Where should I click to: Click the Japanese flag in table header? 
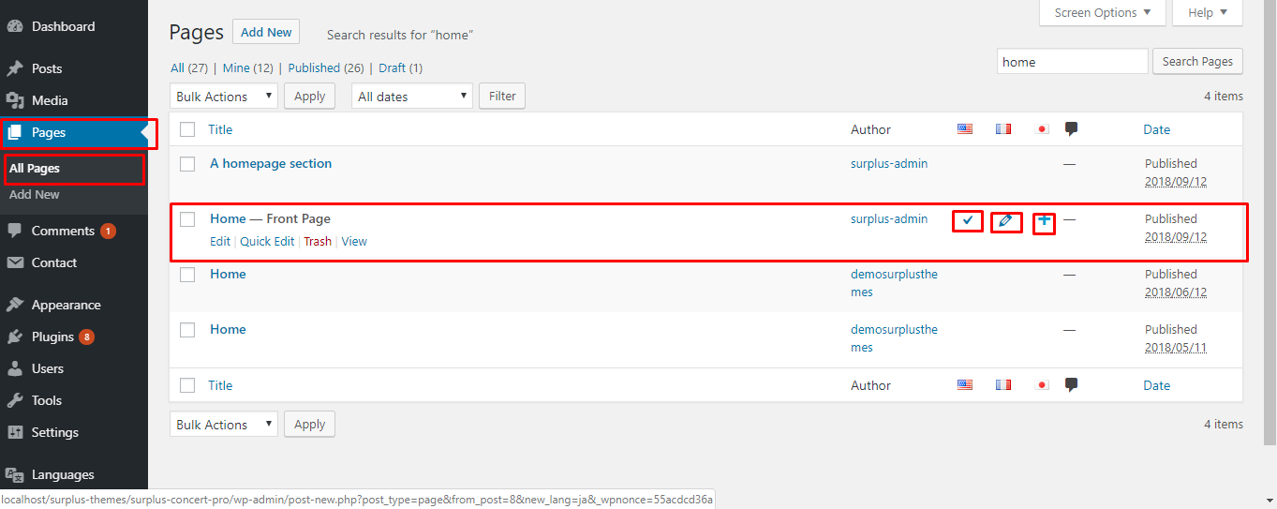[x=1042, y=129]
